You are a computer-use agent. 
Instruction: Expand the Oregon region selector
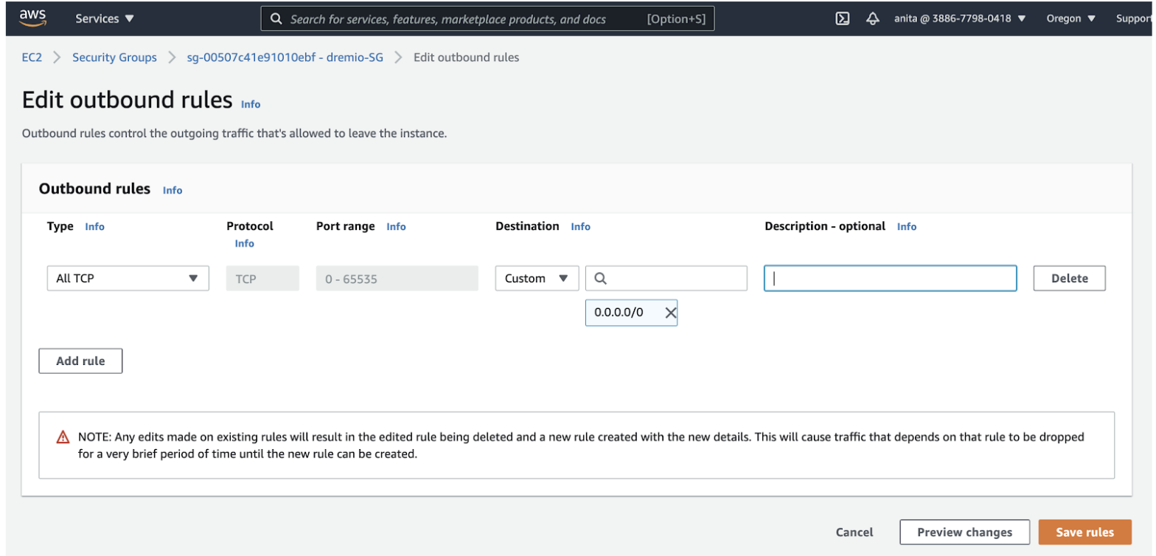click(1070, 18)
